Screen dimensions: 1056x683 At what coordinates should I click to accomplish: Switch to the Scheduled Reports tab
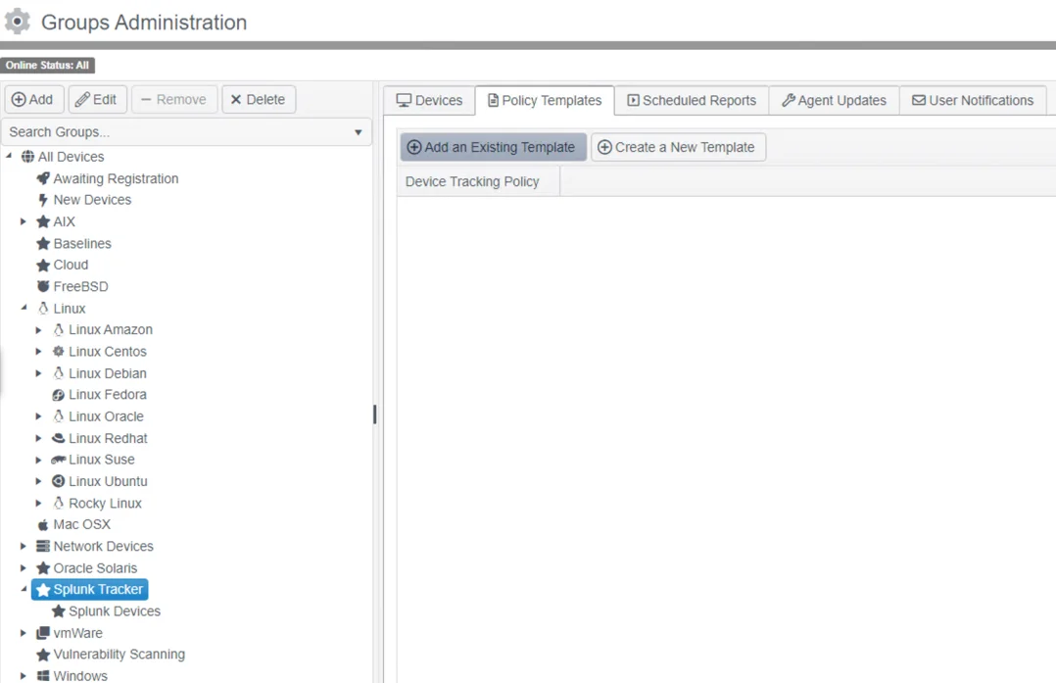tap(692, 100)
